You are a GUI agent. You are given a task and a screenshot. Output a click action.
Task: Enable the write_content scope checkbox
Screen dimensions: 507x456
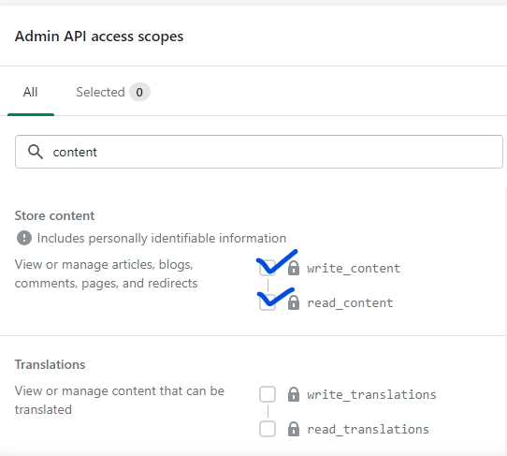268,268
